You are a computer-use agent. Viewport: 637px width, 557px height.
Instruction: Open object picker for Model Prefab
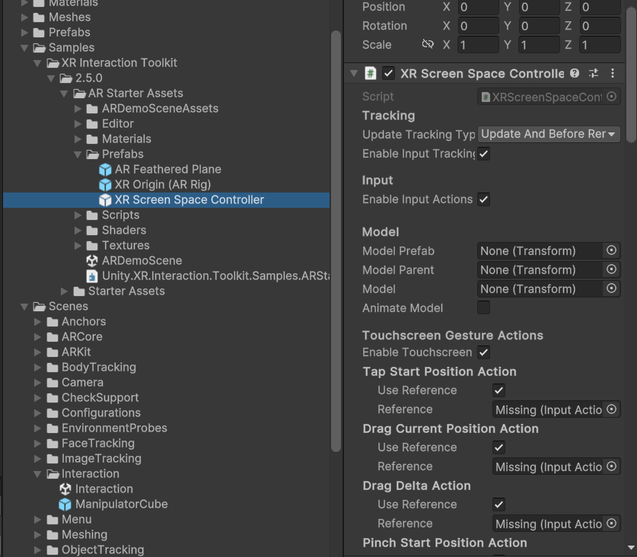click(x=611, y=250)
